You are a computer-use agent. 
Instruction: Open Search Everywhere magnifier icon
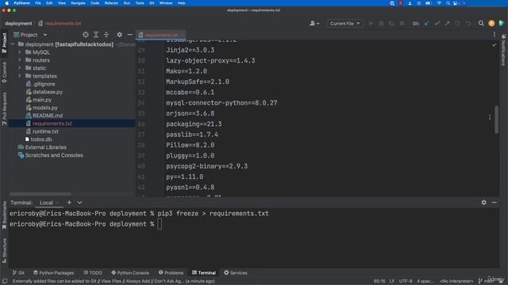481,23
